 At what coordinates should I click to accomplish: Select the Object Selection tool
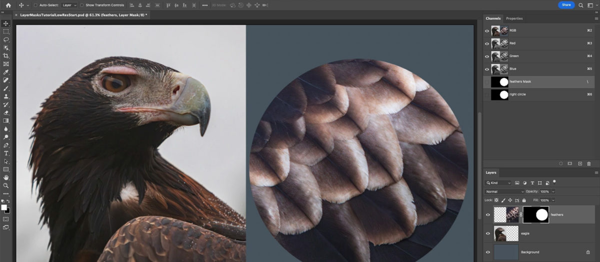[x=6, y=47]
